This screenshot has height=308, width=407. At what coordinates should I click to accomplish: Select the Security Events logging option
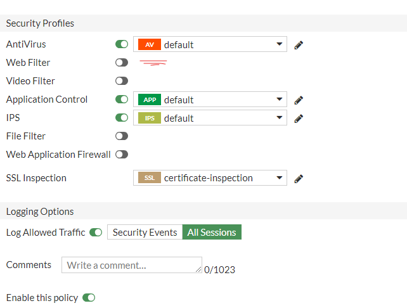pyautogui.click(x=145, y=233)
